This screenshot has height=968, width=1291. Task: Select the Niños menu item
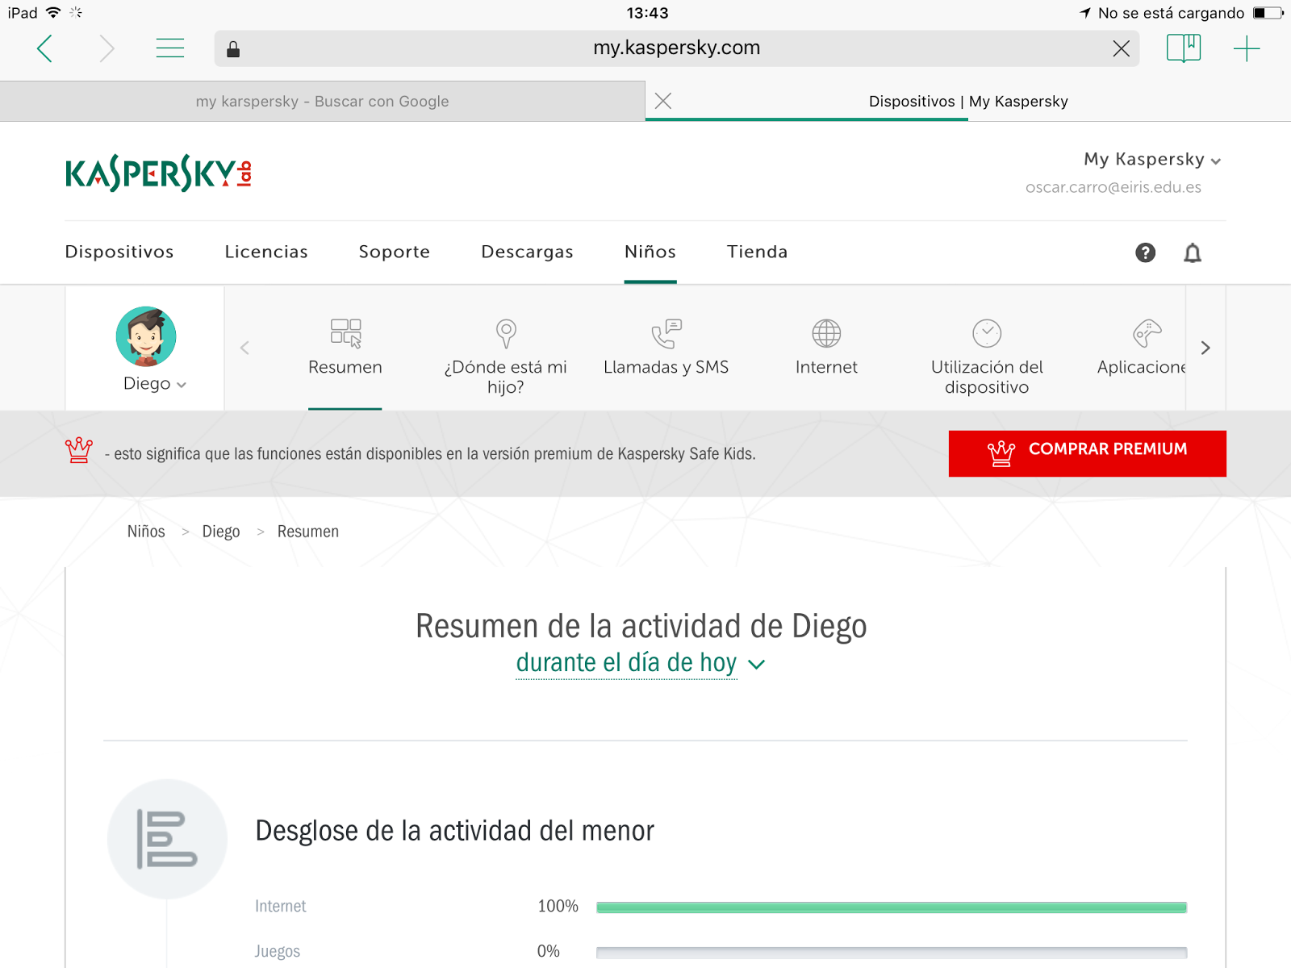650,252
